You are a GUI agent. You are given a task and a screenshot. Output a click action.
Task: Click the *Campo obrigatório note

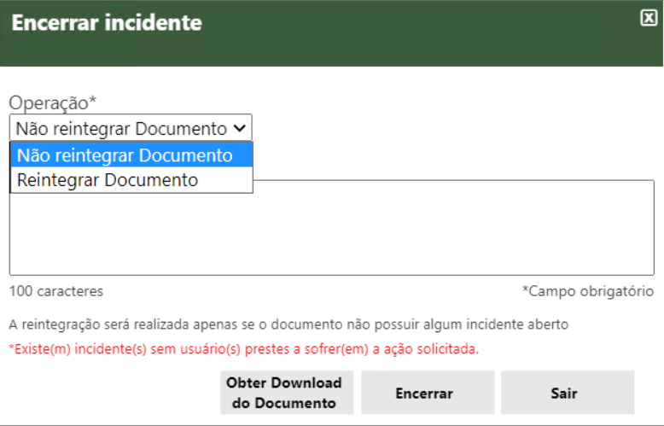(588, 291)
